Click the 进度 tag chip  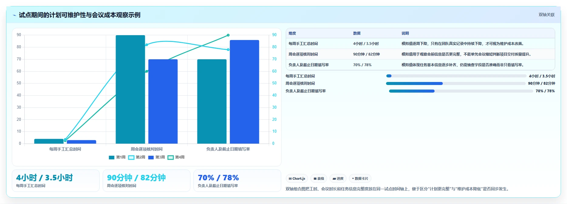point(338,178)
